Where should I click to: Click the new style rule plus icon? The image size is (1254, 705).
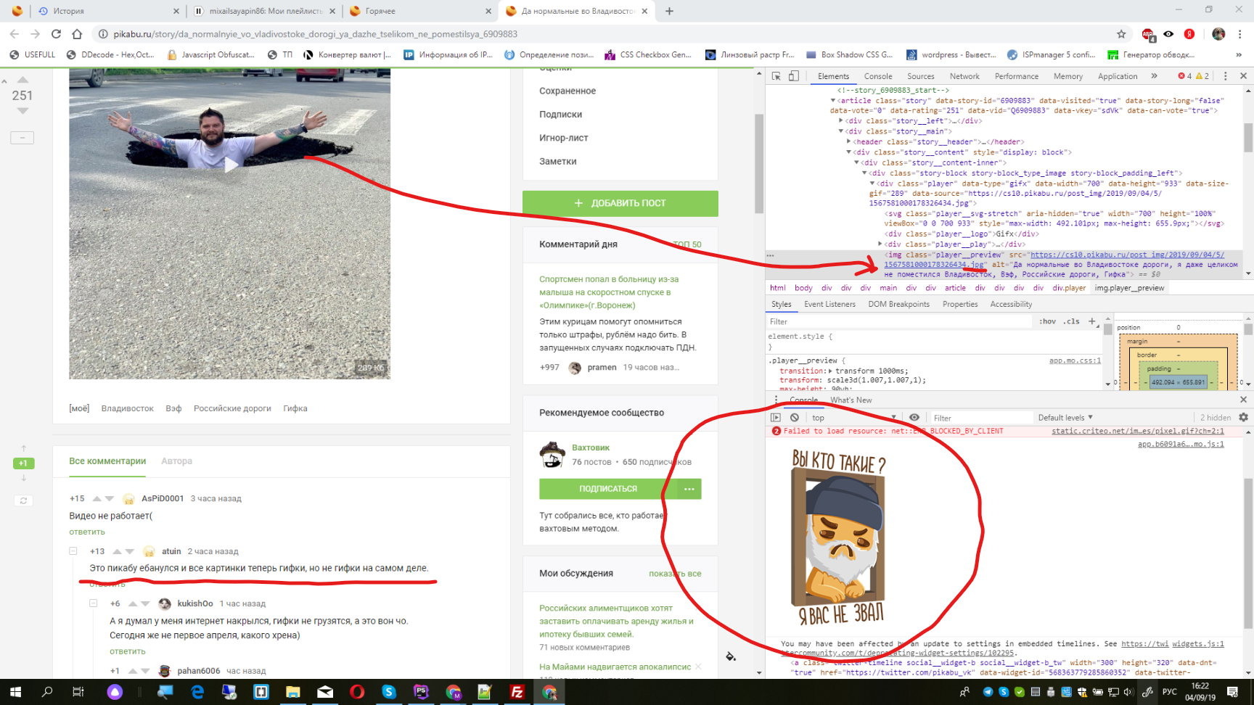tap(1092, 321)
